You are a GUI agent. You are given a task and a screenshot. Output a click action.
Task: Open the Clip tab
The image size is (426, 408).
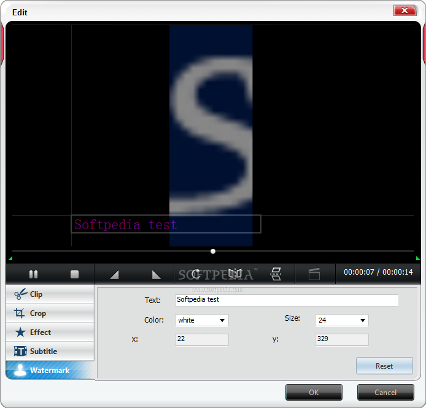[50, 294]
